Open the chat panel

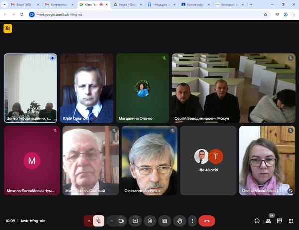pyautogui.click(x=279, y=220)
